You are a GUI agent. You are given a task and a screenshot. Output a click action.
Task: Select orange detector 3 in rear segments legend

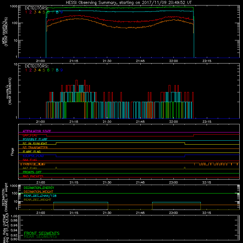(x=35, y=70)
